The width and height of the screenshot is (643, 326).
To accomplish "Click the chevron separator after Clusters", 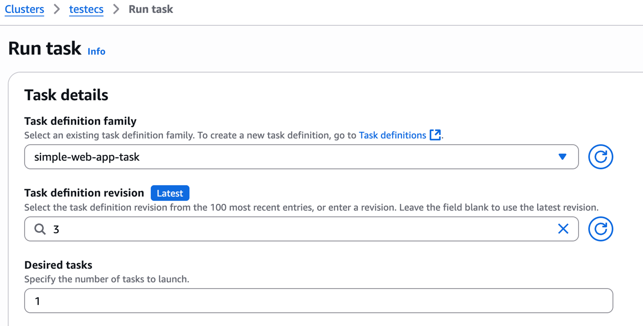I will pyautogui.click(x=56, y=9).
